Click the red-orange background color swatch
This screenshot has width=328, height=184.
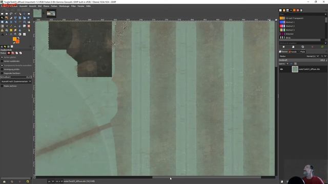click(18, 42)
